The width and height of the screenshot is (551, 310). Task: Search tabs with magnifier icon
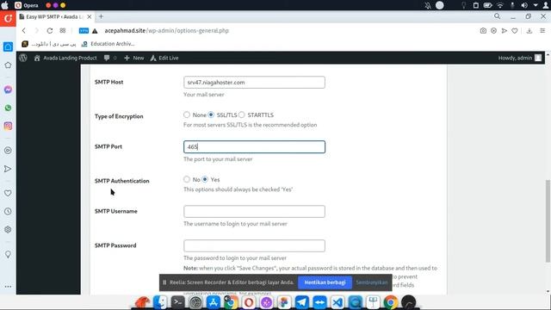498,16
